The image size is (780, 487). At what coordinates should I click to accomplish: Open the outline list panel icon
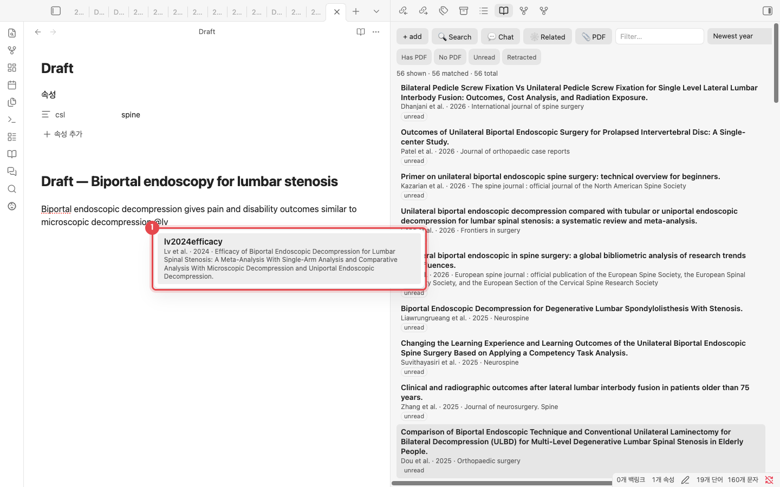(484, 11)
